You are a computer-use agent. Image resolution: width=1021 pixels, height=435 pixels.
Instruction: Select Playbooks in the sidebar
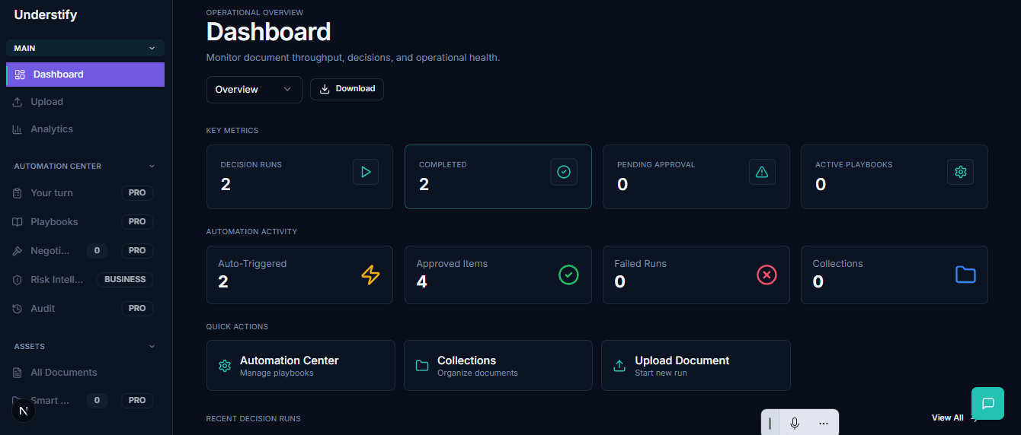point(85,222)
